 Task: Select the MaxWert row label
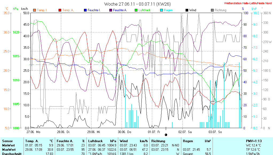[x=9, y=149]
